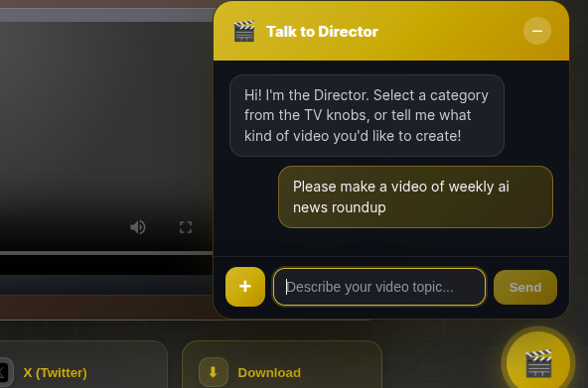Click the download arrow icon
This screenshot has width=588, height=388.
(213, 372)
